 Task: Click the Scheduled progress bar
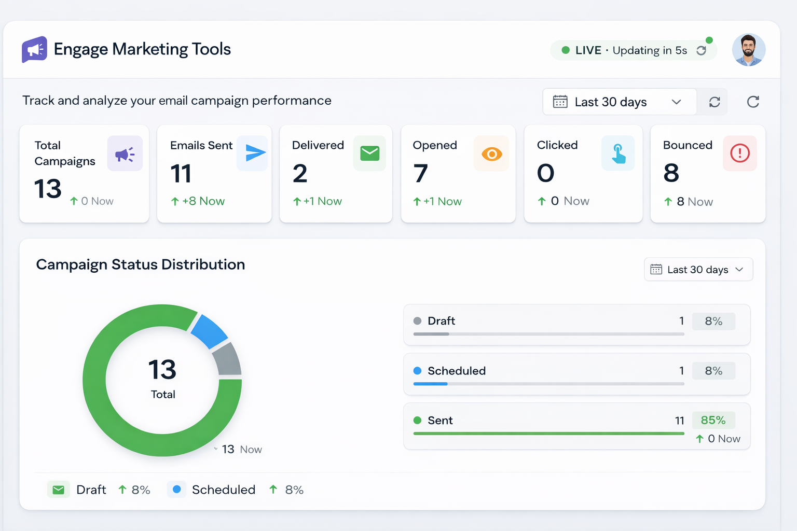click(x=549, y=384)
